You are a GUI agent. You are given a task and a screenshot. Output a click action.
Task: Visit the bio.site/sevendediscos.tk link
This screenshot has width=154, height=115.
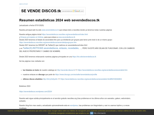click(84, 57)
